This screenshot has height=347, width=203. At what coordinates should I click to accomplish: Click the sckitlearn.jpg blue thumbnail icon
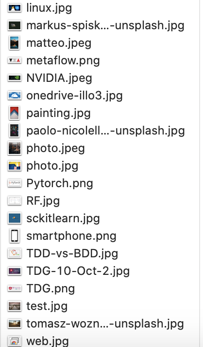tap(15, 218)
